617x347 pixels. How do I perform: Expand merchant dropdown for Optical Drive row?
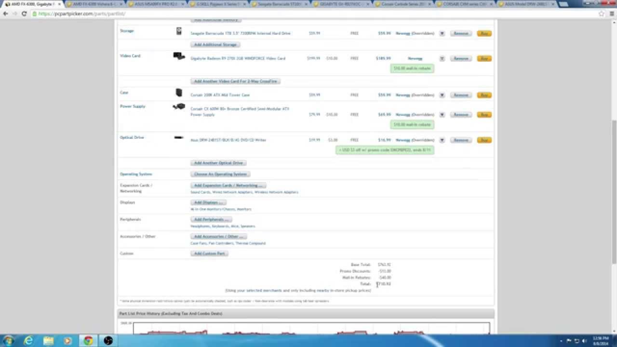click(x=442, y=140)
